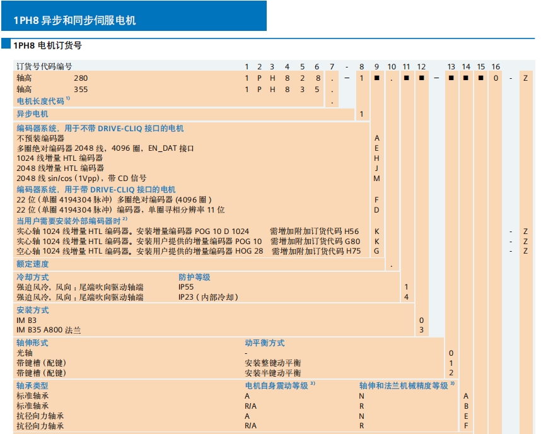Select the 1024 线增量 HTL 编码器 entry
The image size is (541, 434).
pyautogui.click(x=59, y=158)
